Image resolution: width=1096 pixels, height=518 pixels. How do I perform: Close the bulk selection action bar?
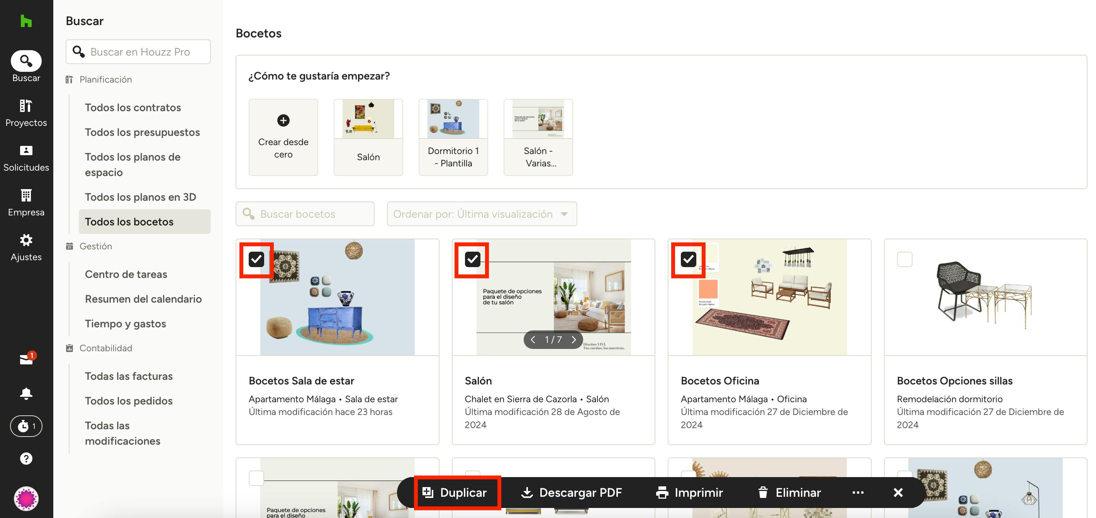(898, 492)
